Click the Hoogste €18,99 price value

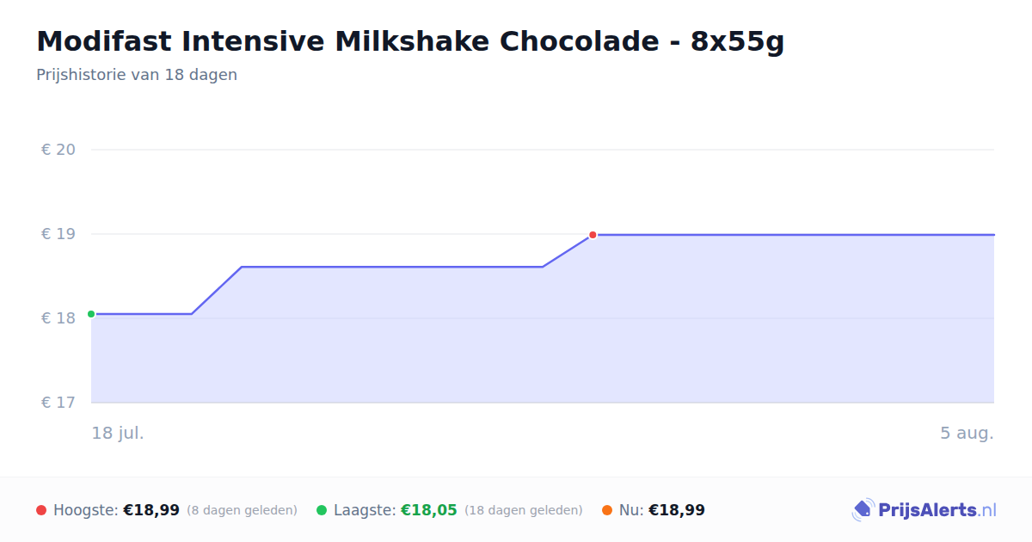click(x=151, y=510)
